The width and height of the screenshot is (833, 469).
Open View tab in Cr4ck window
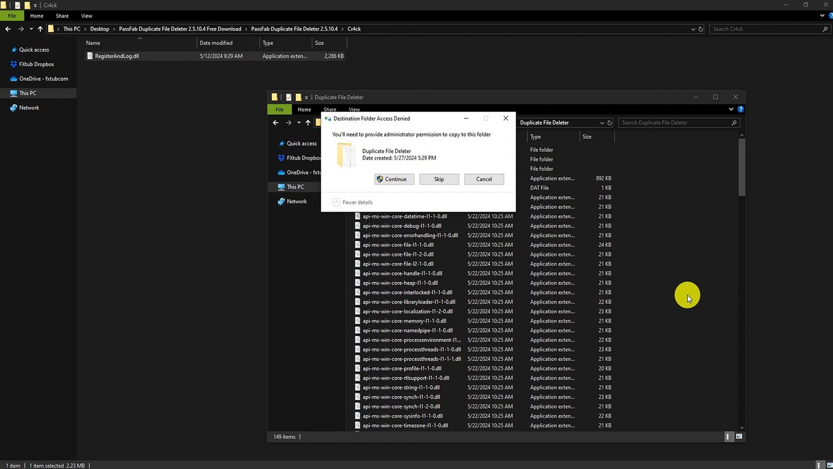[87, 16]
